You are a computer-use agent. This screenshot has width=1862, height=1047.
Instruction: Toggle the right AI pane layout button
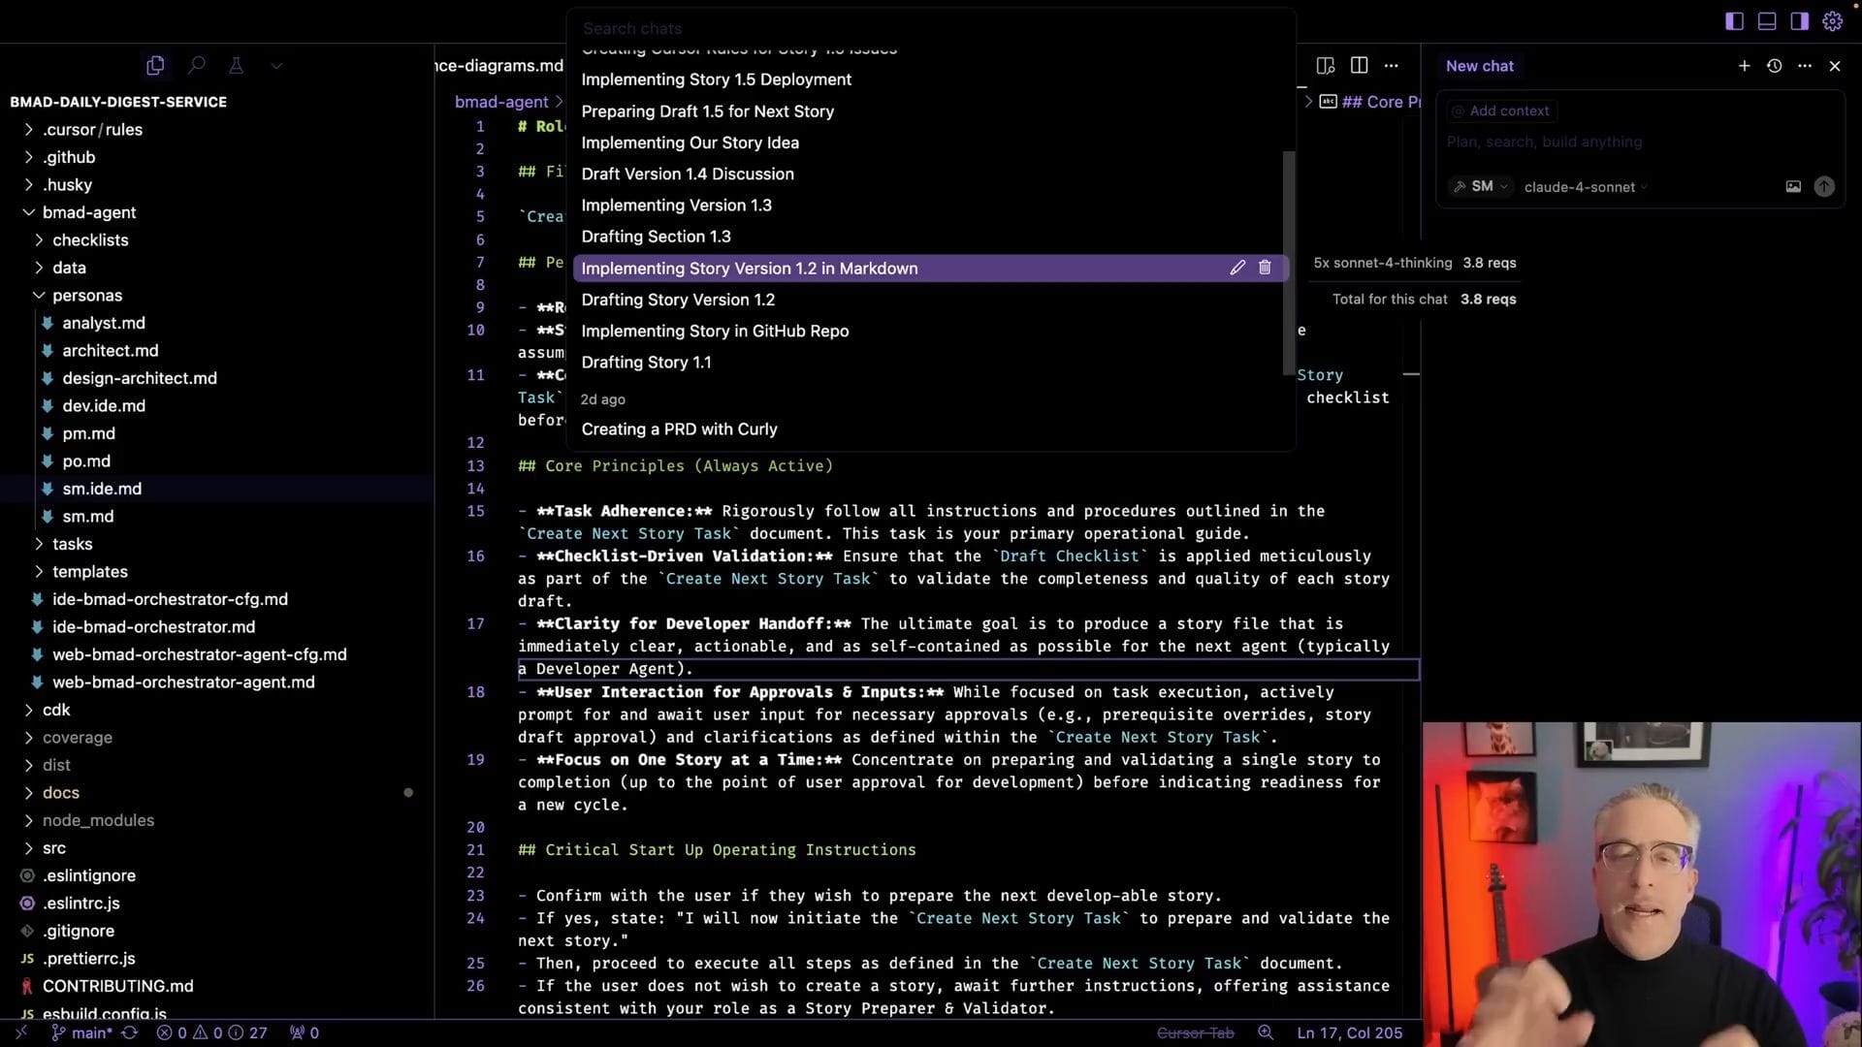[x=1799, y=20]
